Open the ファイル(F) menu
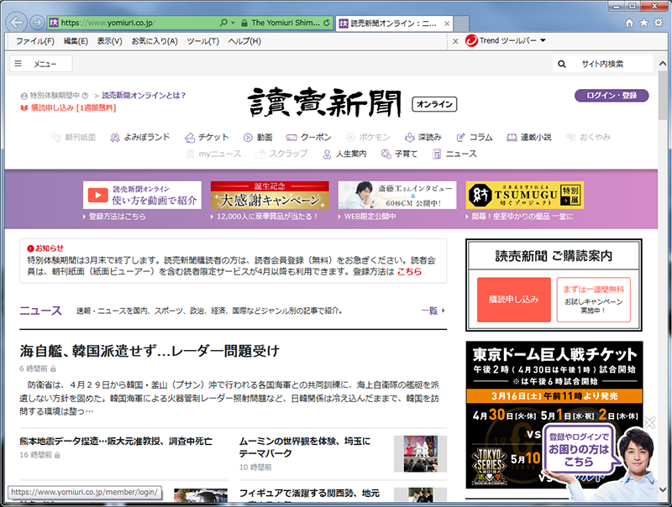The width and height of the screenshot is (672, 507). pyautogui.click(x=35, y=41)
